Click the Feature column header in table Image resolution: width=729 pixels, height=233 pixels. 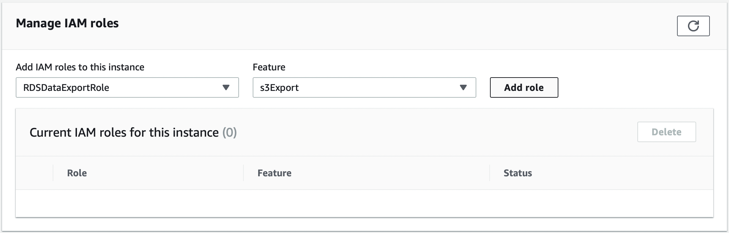pyautogui.click(x=274, y=173)
